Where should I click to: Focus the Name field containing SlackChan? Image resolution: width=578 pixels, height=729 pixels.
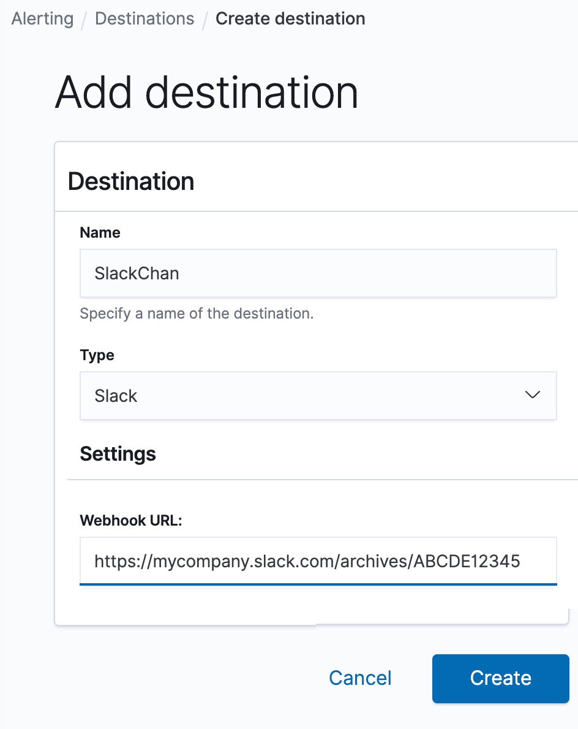pos(318,273)
